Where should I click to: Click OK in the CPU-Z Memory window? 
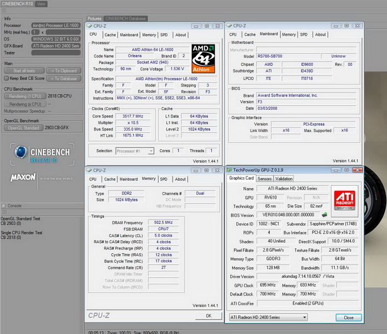(209, 316)
